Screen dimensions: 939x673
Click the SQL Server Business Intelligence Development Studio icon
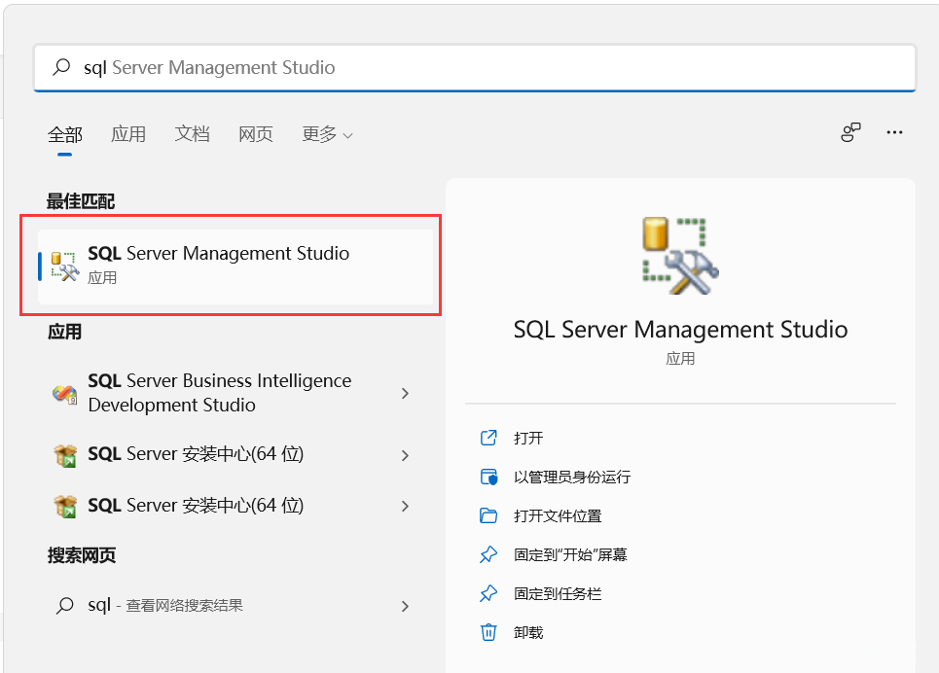click(64, 394)
